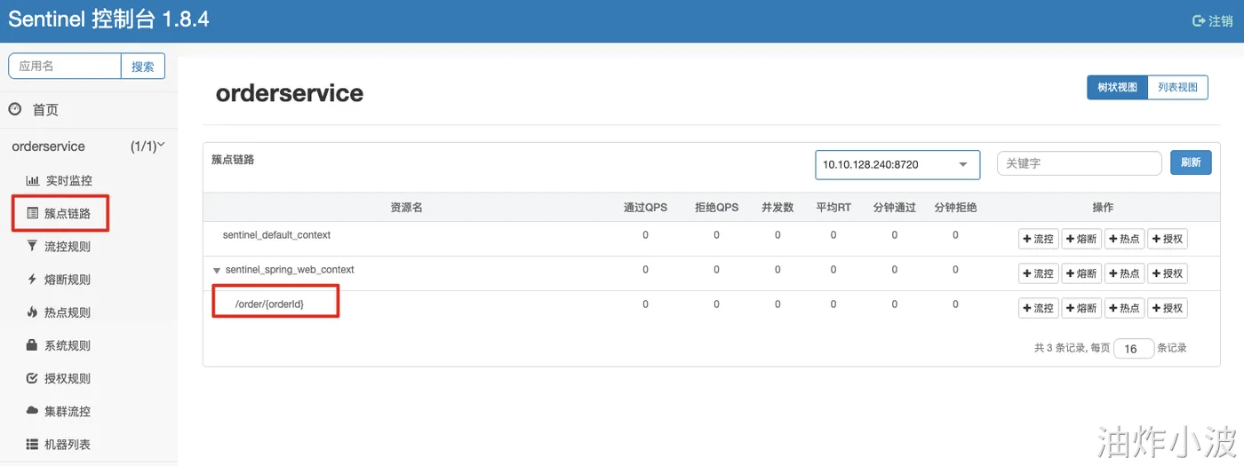Click the 机器列表 table icon
This screenshot has height=466, width=1244.
click(x=33, y=444)
